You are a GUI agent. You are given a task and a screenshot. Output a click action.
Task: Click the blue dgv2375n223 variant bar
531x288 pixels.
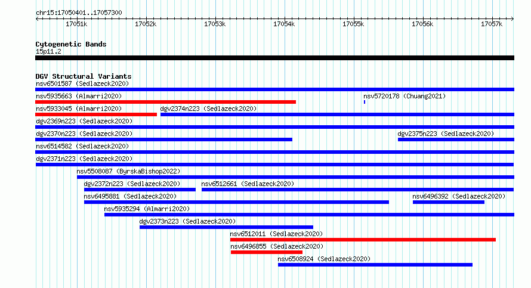point(456,140)
